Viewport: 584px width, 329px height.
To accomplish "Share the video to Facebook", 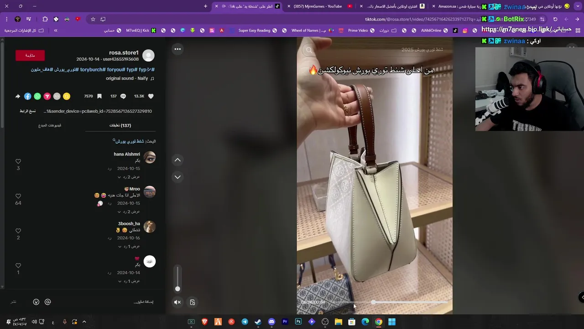I will (x=27, y=96).
